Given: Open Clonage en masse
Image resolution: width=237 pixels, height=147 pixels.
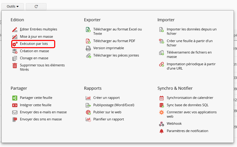Looking at the screenshot, I should (x=34, y=58).
